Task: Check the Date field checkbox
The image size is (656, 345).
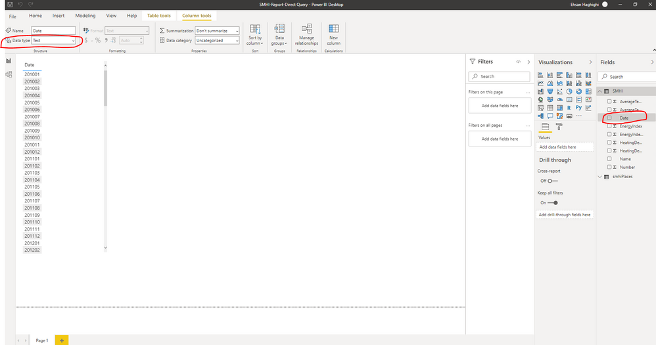Action: click(609, 118)
